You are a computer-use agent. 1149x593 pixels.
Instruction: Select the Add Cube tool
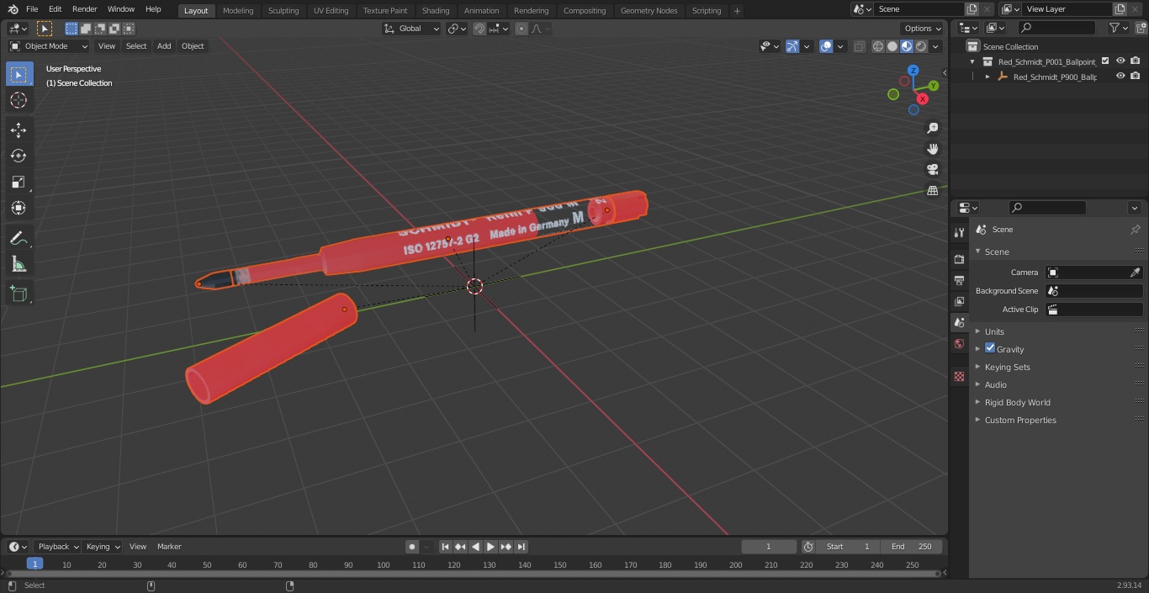[19, 294]
